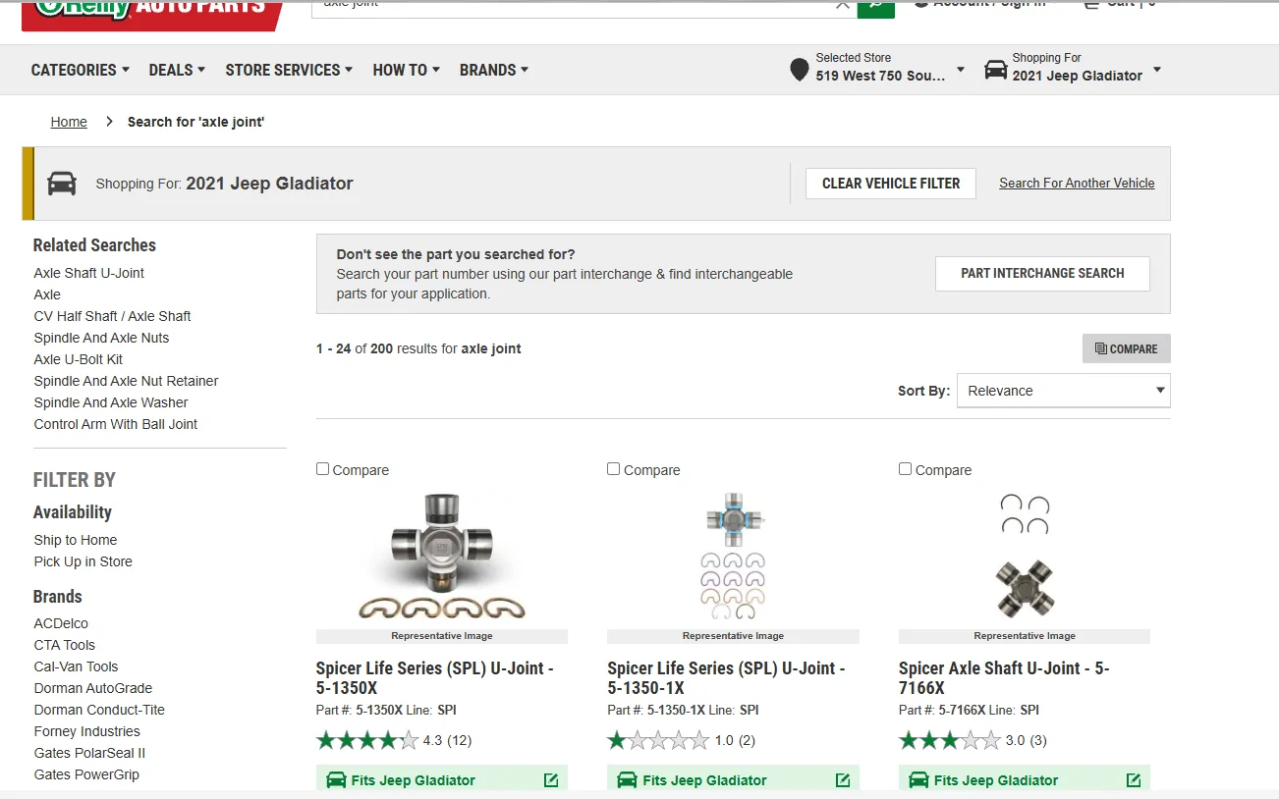
Task: Select Gates PowerGrip brand filter
Action: click(86, 774)
